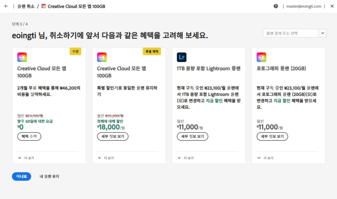Image resolution: width=337 pixels, height=199 pixels.
Task: Click Creative Cloud logo on the 특별 혜택 card
Action: pos(102,57)
